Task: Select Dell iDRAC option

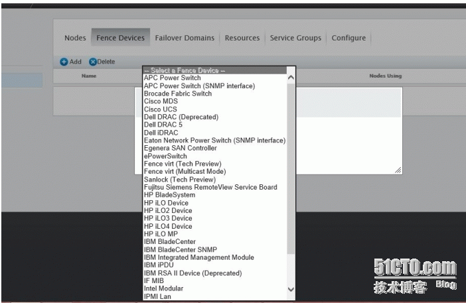Action: (x=215, y=133)
